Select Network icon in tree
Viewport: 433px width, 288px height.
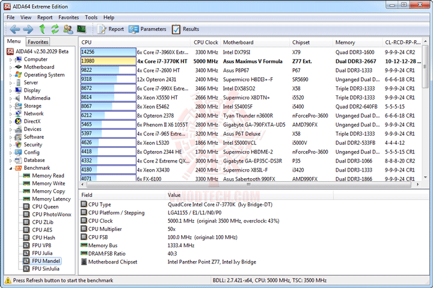[19, 113]
